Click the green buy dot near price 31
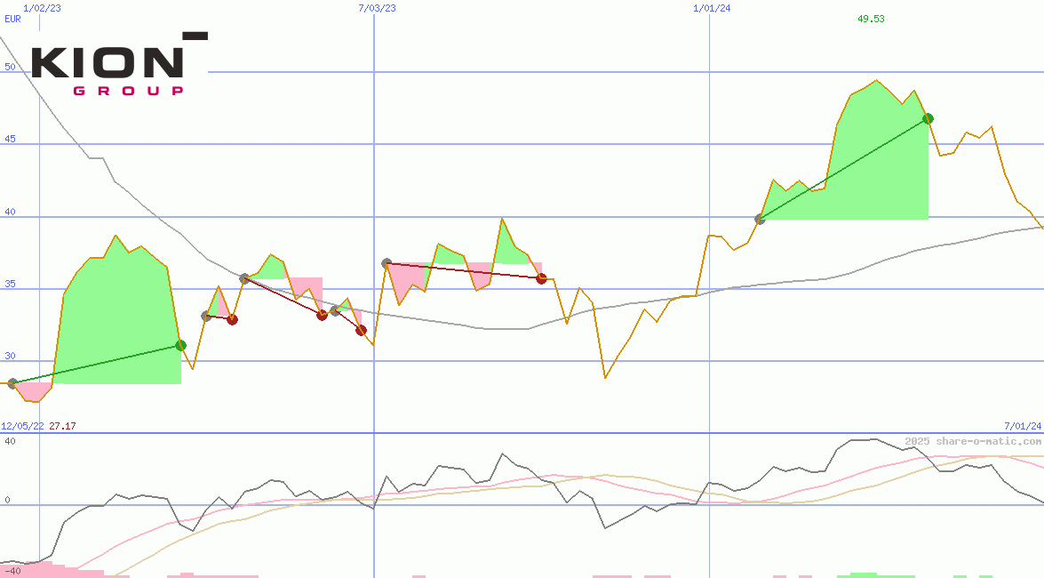Screen dimensions: 1044x578 coord(181,345)
